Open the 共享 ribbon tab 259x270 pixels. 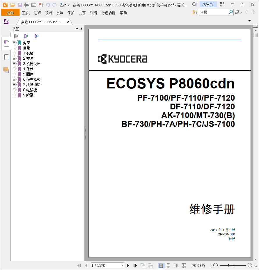click(82, 13)
